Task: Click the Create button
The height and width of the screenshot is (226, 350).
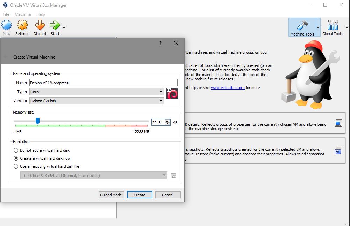Action: click(x=140, y=195)
